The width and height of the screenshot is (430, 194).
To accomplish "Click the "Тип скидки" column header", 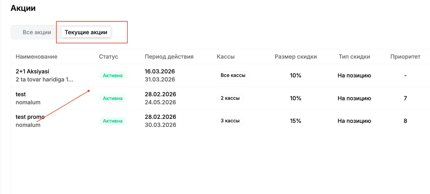I will click(x=354, y=57).
